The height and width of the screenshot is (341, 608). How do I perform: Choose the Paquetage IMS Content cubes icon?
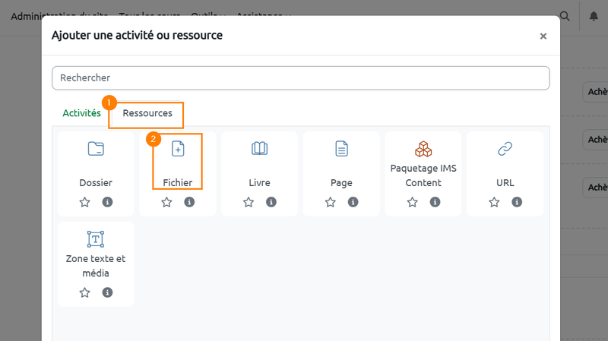tap(423, 149)
